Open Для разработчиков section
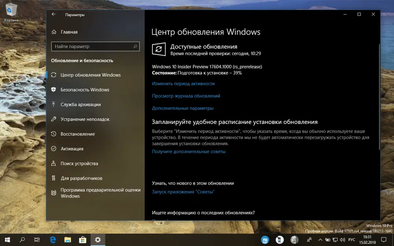394x246 pixels. 95,178
